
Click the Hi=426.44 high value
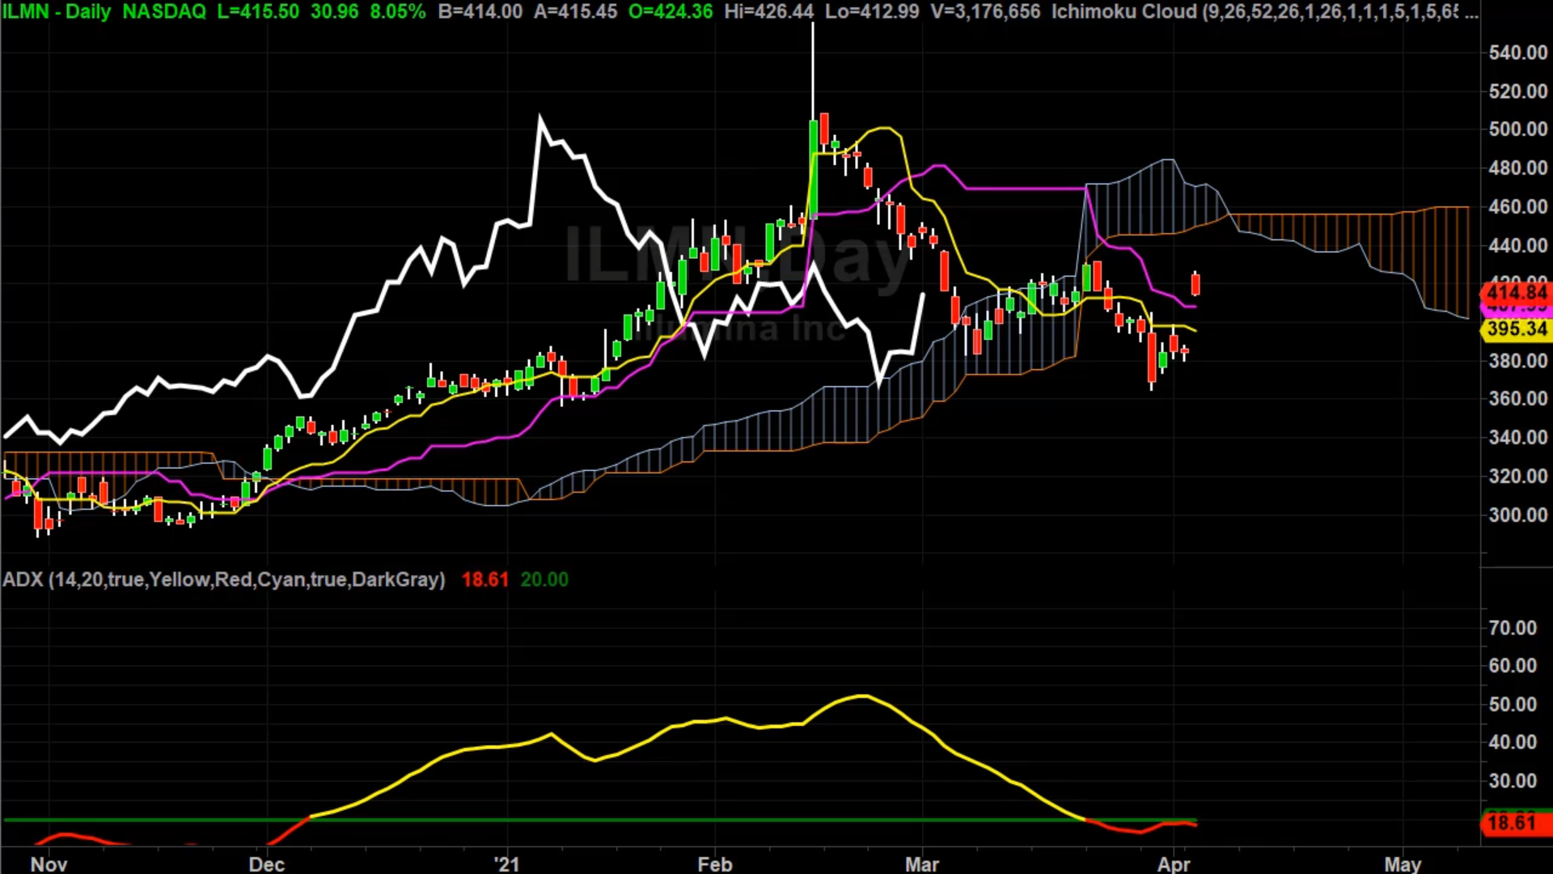[x=769, y=12]
